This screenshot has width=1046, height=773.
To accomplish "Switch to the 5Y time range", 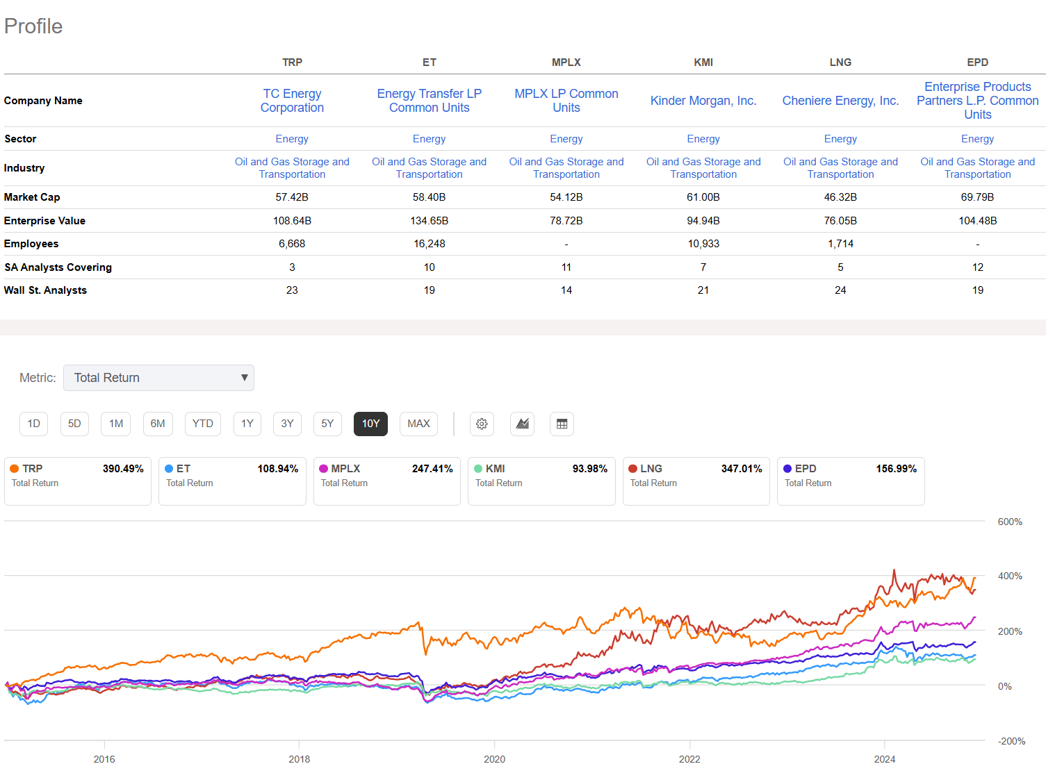I will 327,424.
